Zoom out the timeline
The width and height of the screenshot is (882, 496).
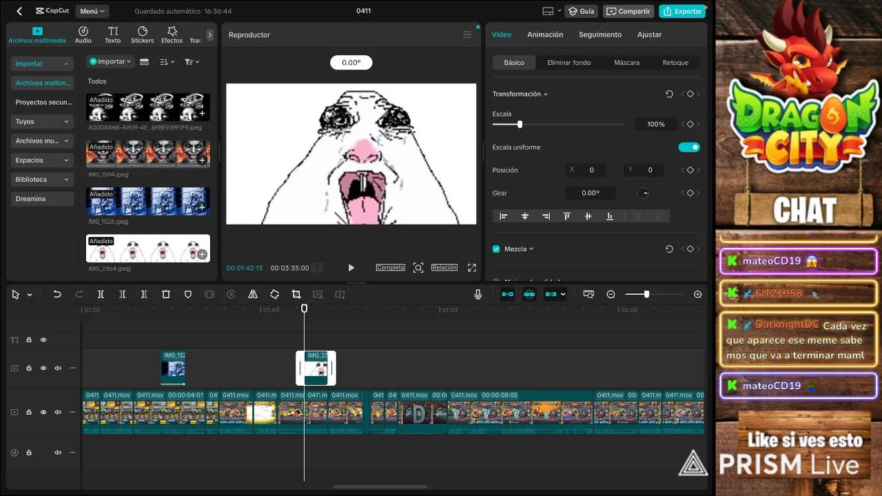(611, 294)
